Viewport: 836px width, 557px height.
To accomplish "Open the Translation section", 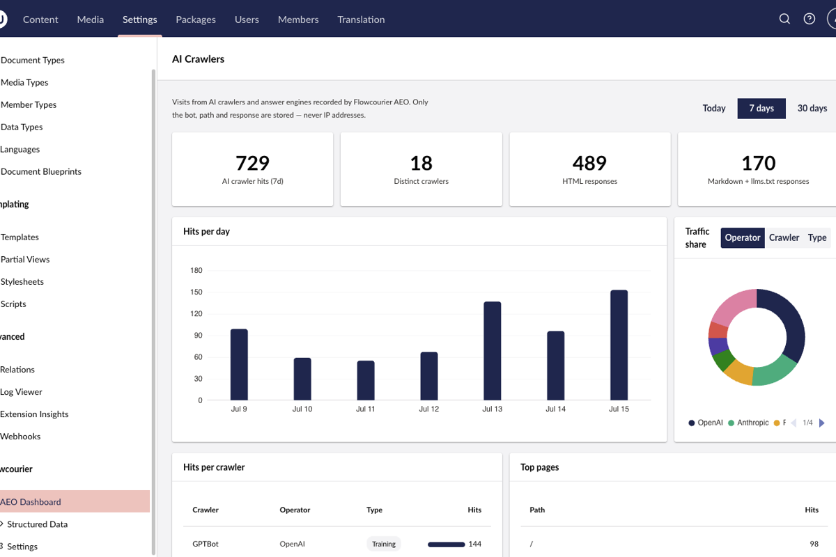I will (x=361, y=19).
